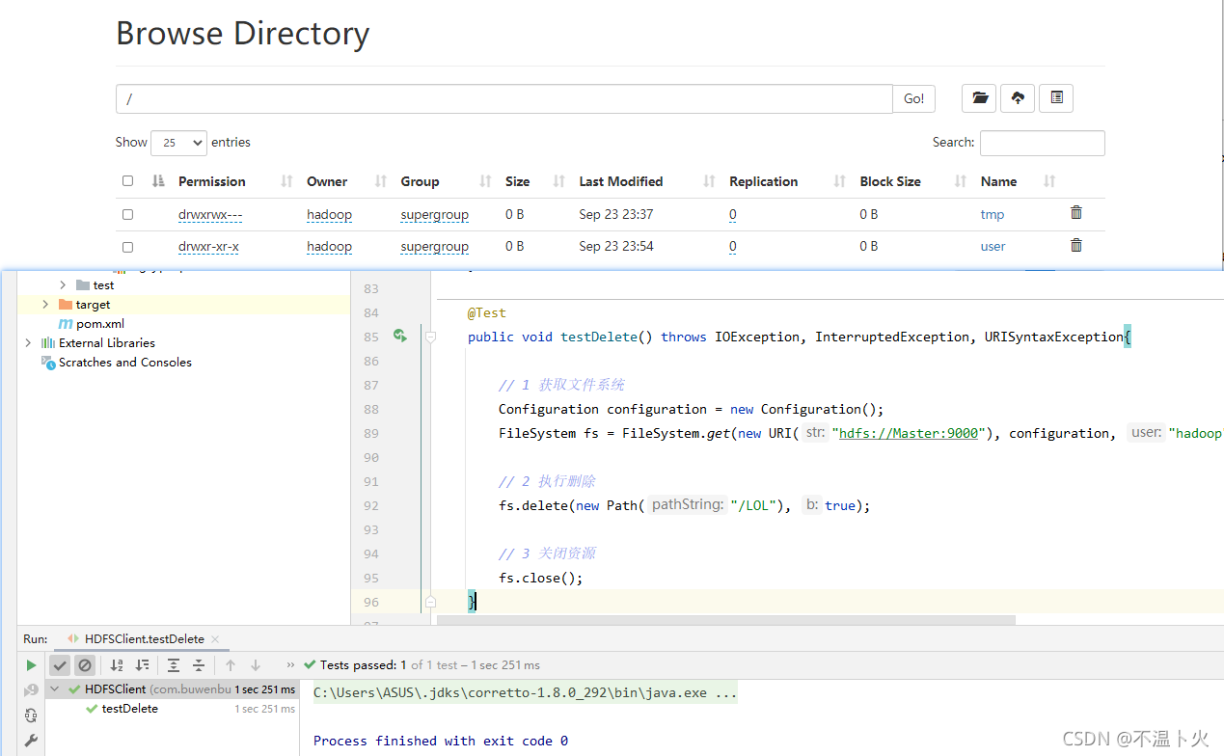Viewport: 1224px width, 756px height.
Task: Open the wrench settings icon in Run panel
Action: coord(31,741)
